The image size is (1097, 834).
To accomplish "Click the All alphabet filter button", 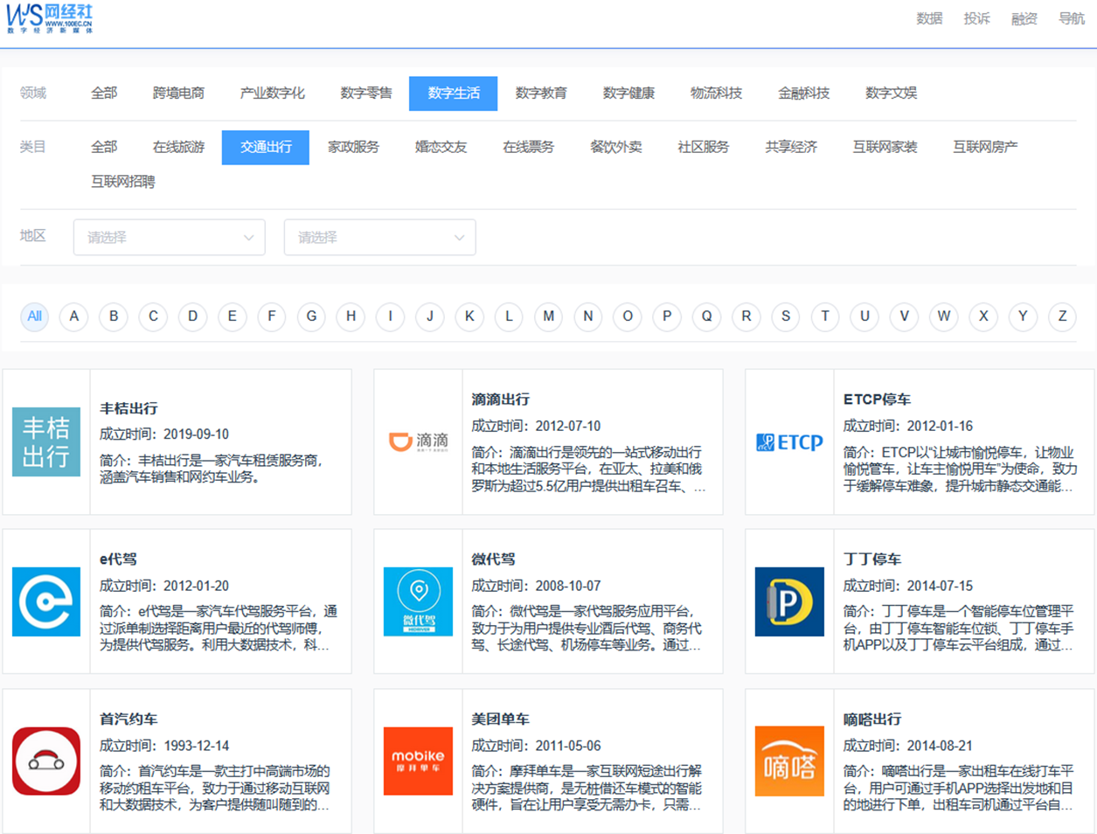I will (34, 316).
